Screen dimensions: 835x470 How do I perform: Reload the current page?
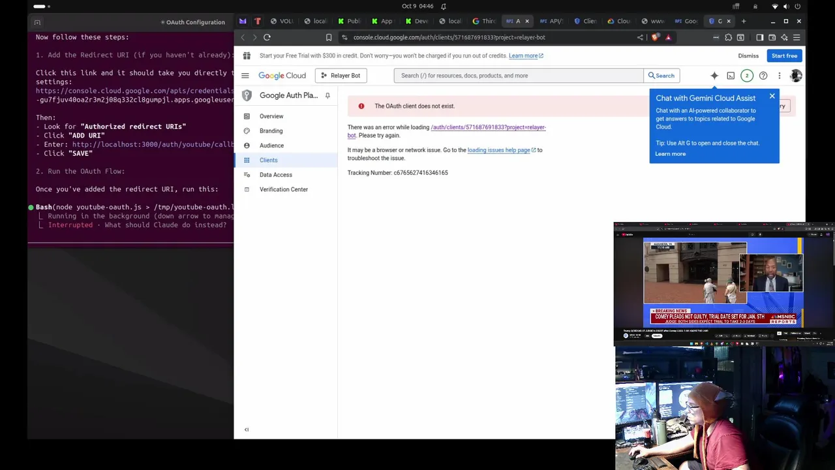[267, 37]
